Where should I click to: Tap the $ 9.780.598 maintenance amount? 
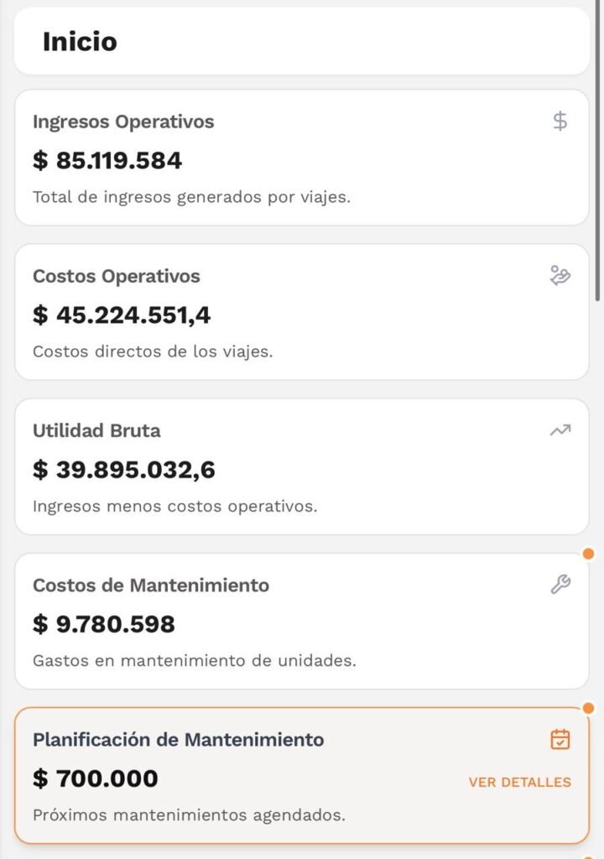104,624
